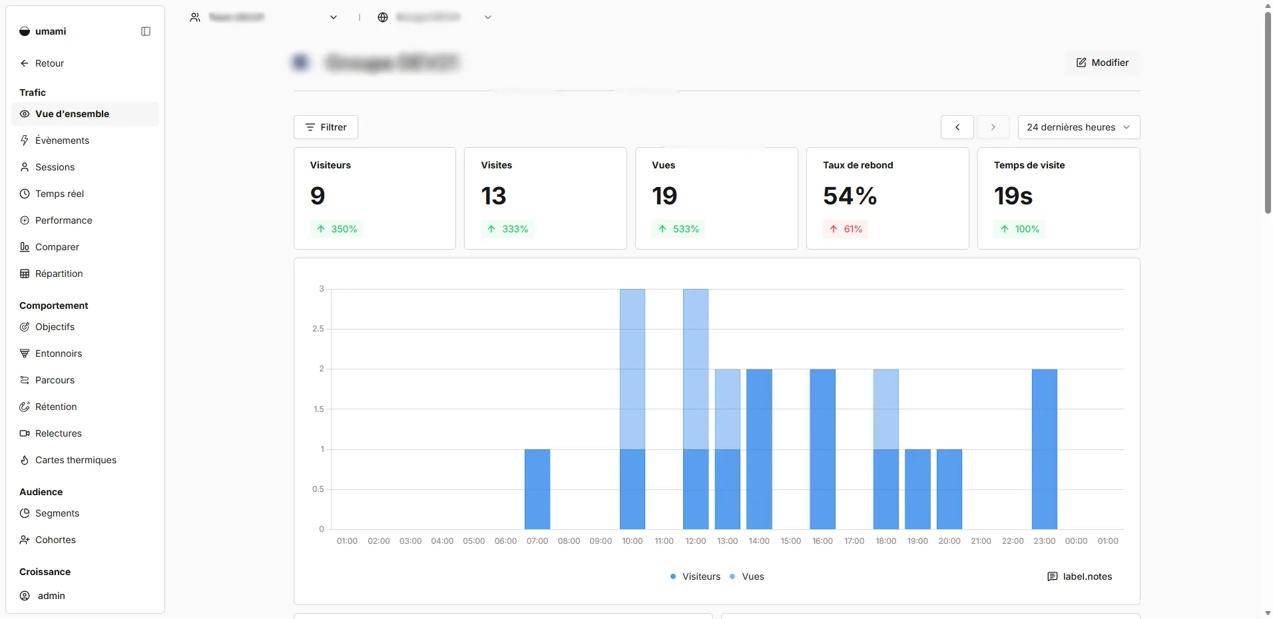This screenshot has width=1273, height=619.
Task: Click the umami logo icon
Action: [x=25, y=31]
